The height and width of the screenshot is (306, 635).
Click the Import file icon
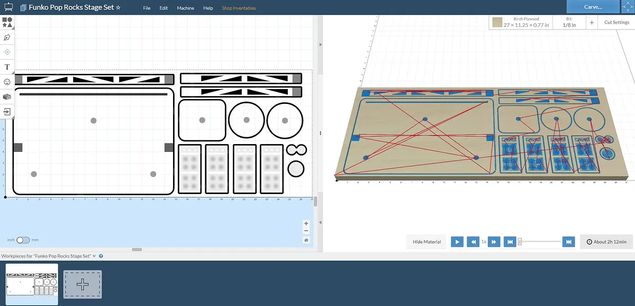click(7, 112)
